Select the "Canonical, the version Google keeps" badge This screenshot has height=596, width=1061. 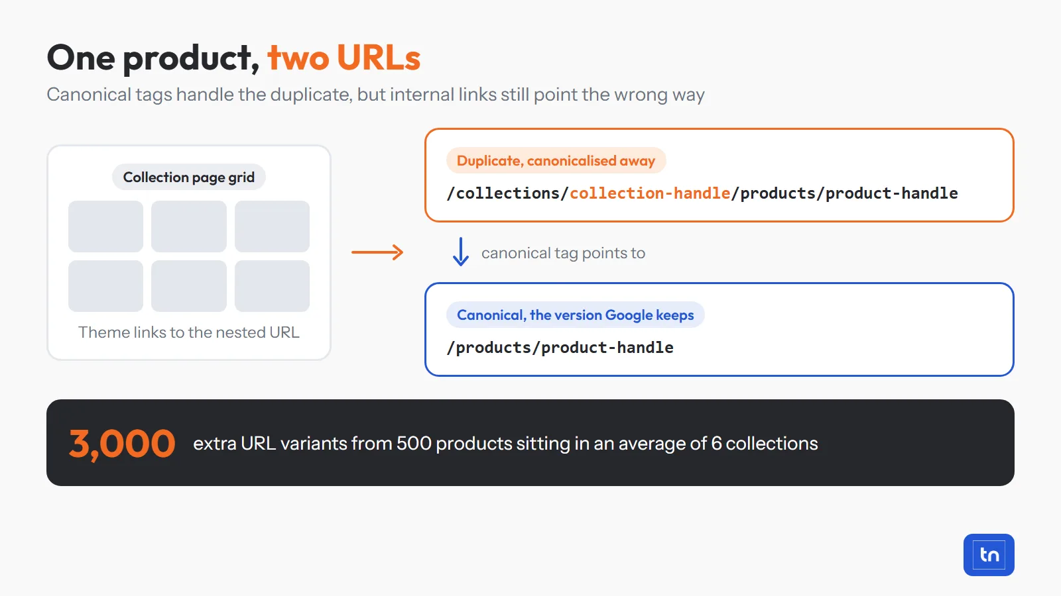pyautogui.click(x=576, y=315)
